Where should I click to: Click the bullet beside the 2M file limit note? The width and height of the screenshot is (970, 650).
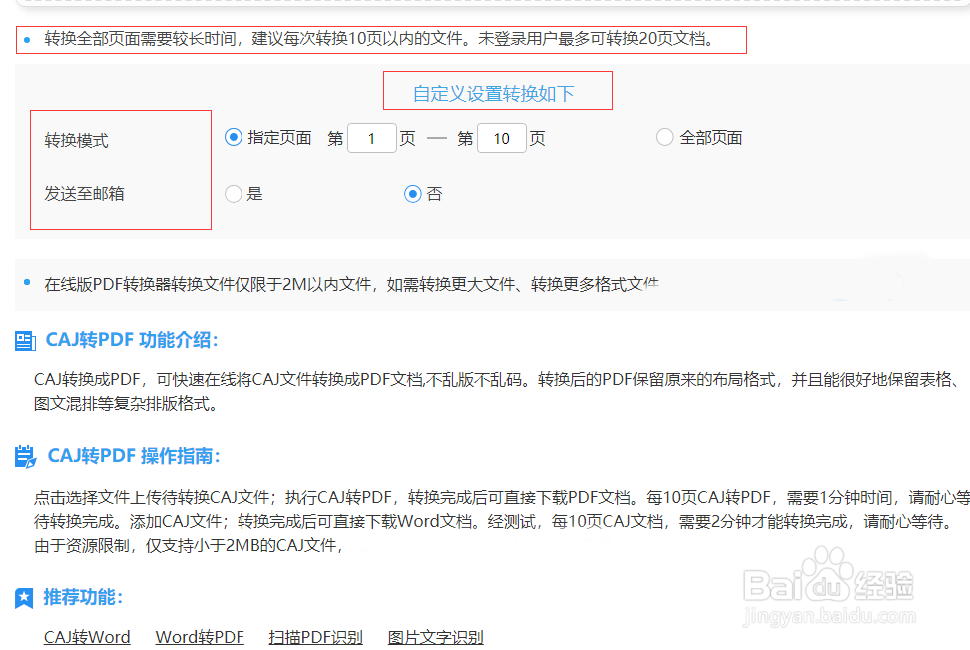pos(27,283)
